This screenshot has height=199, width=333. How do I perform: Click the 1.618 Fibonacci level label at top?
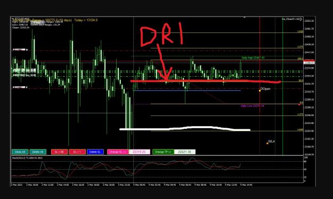[300, 31]
